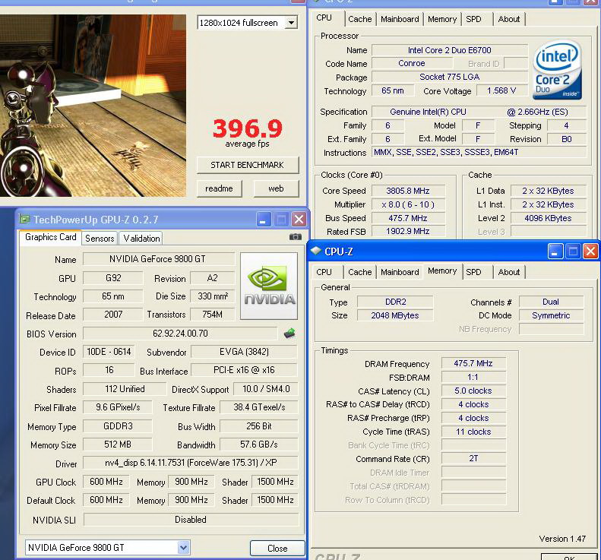Click the Rated FSB value 1902.9 MHz
The height and width of the screenshot is (560, 601).
pos(408,231)
